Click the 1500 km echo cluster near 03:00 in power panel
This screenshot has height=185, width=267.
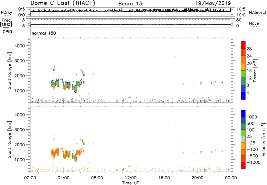[x=54, y=84]
